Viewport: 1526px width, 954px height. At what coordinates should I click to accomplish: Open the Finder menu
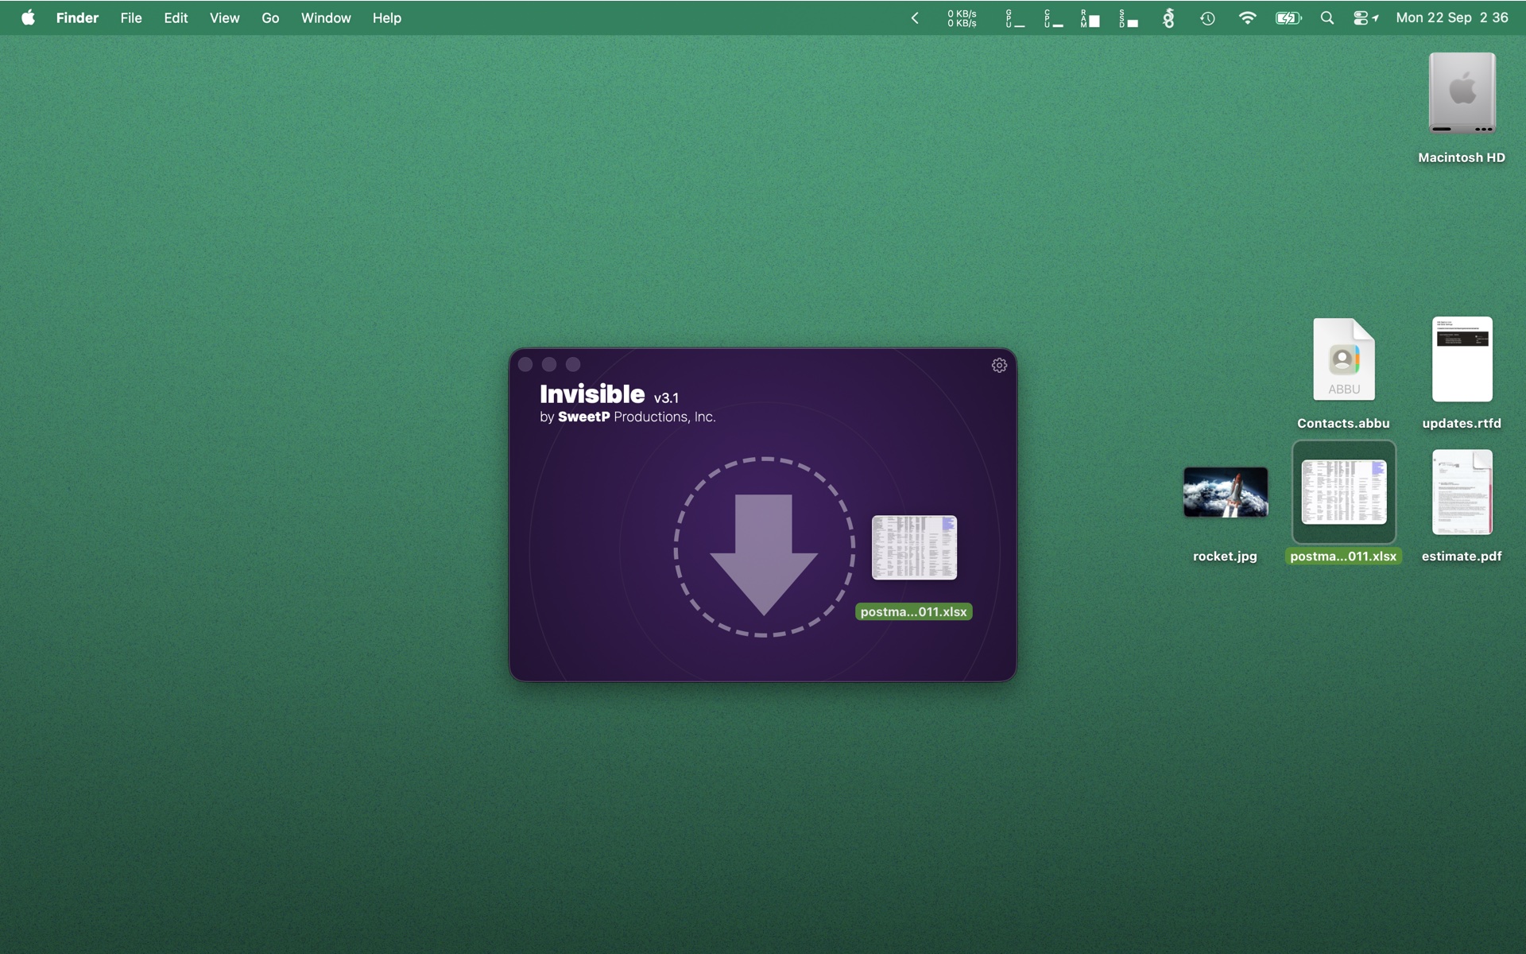[x=77, y=17]
